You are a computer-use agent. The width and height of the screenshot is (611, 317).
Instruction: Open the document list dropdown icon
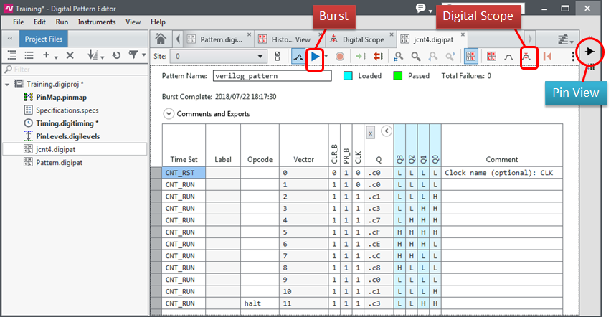[x=565, y=39]
